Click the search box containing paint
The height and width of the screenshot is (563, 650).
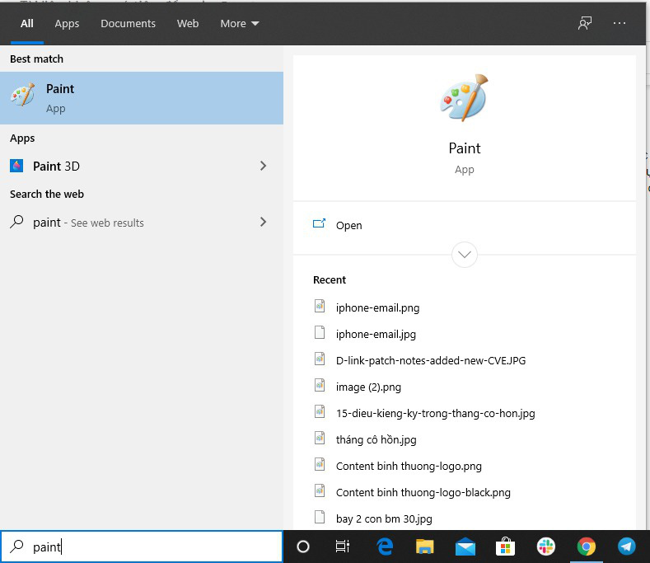point(148,547)
